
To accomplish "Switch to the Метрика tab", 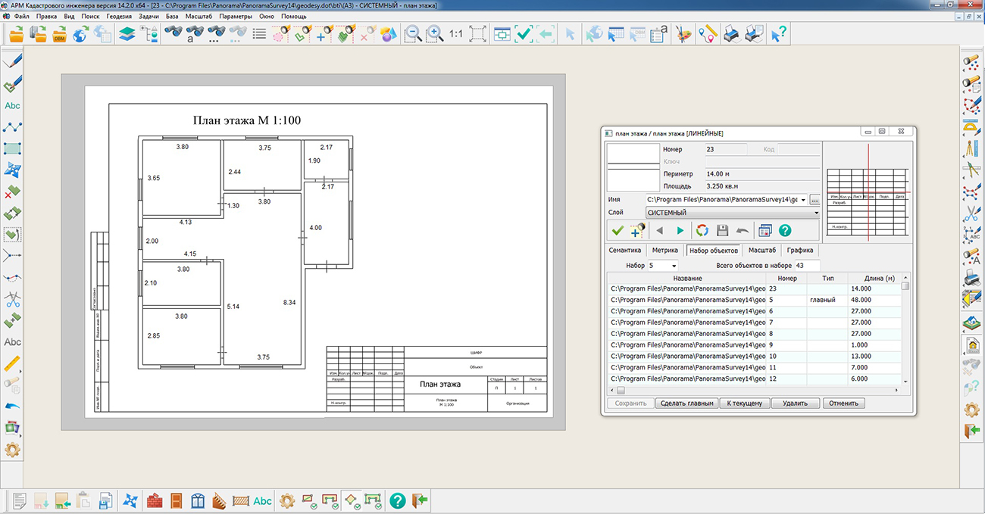I will click(664, 250).
